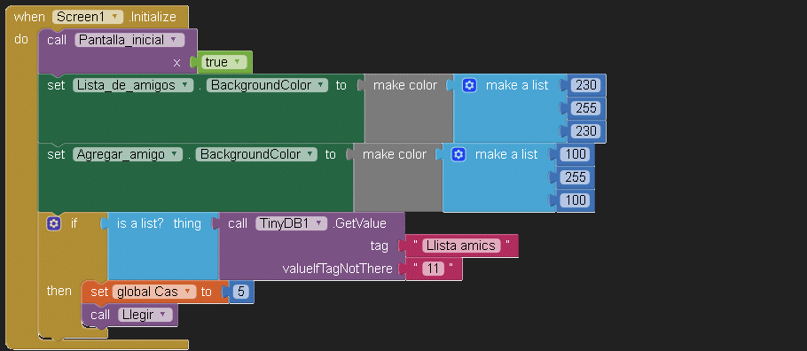The height and width of the screenshot is (351, 807).
Task: Select 255 number in Lista_de_amigos color list
Action: 585,108
